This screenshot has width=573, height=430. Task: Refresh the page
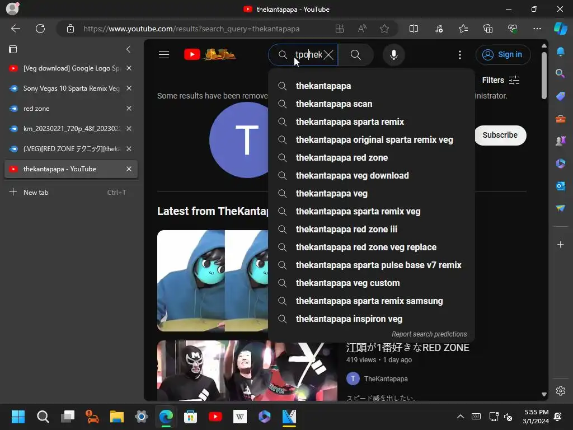coord(40,29)
